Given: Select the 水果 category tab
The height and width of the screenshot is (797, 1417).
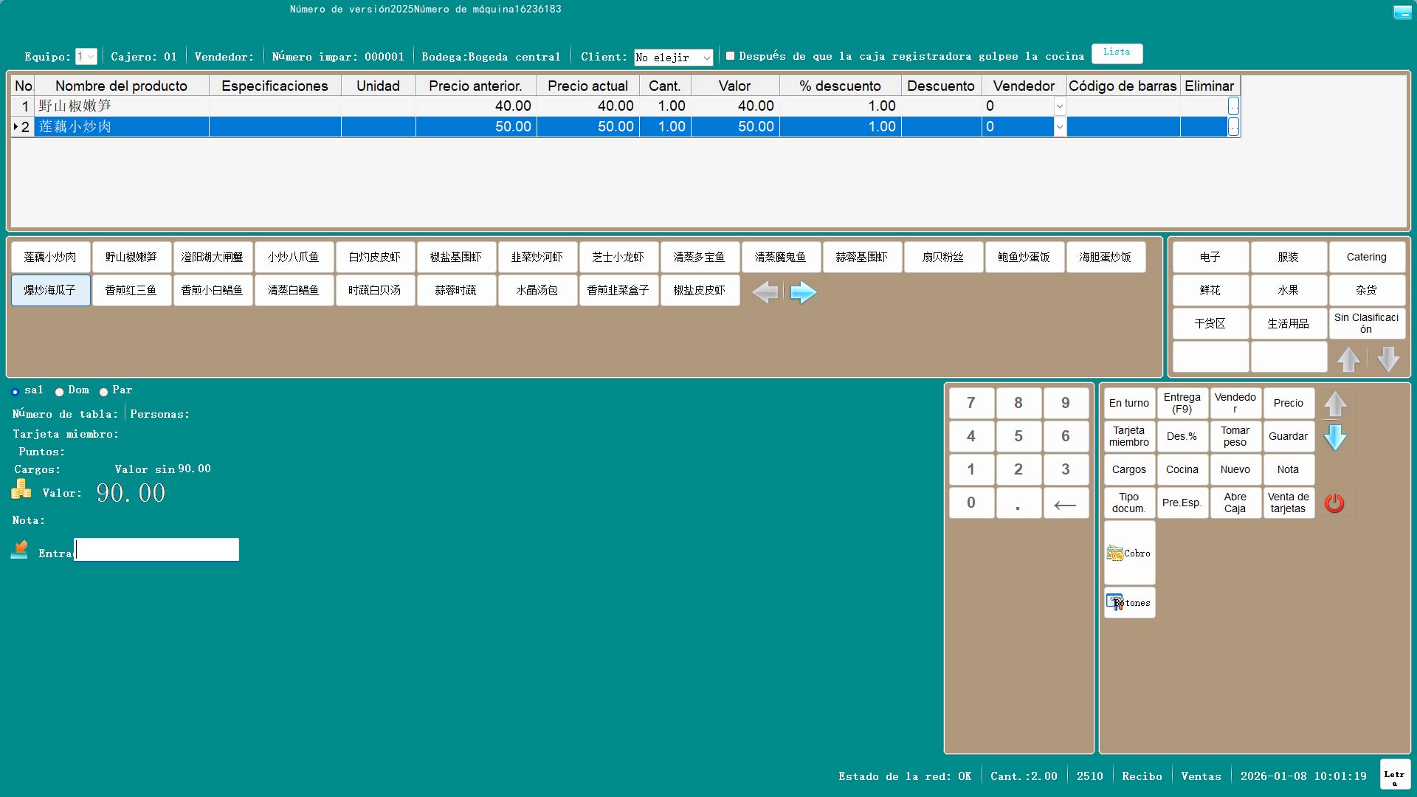Looking at the screenshot, I should (x=1288, y=290).
